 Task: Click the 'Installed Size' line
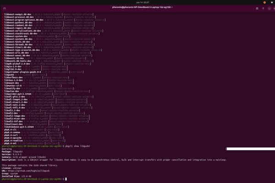[16, 176]
